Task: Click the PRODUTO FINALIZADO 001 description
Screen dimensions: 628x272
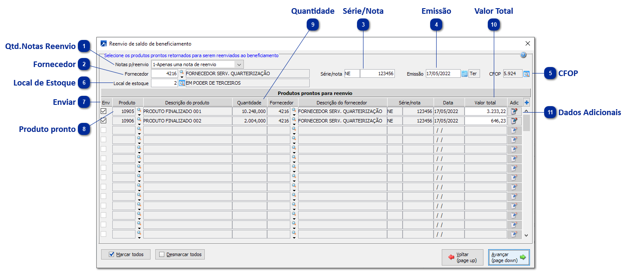Action: point(187,111)
